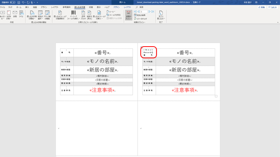Click the アドレス帳の編集 icon

pos(47,14)
